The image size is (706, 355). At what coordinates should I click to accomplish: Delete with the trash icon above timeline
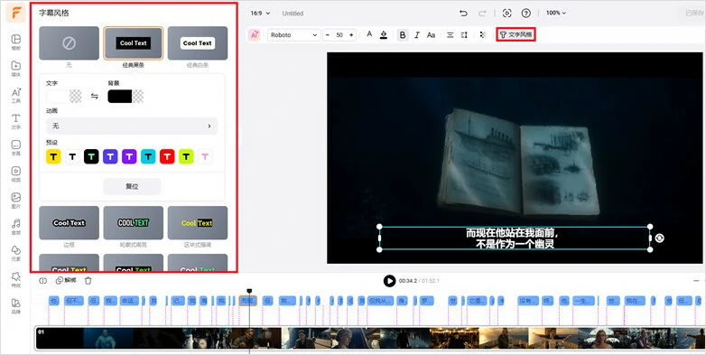point(88,280)
